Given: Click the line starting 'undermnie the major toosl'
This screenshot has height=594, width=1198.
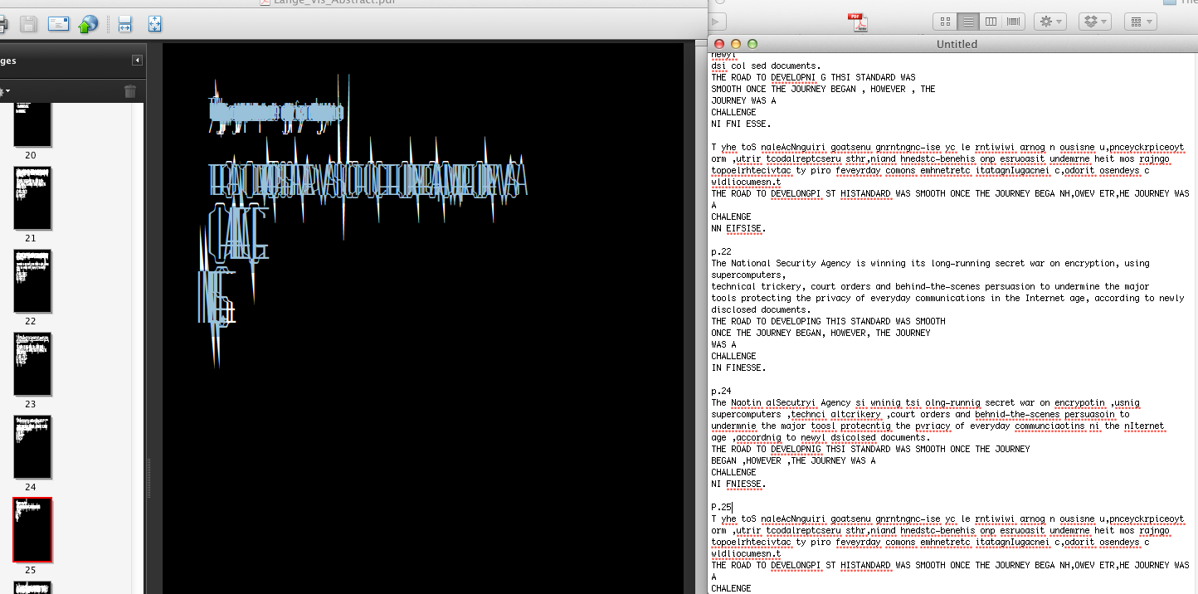Looking at the screenshot, I should [x=937, y=426].
